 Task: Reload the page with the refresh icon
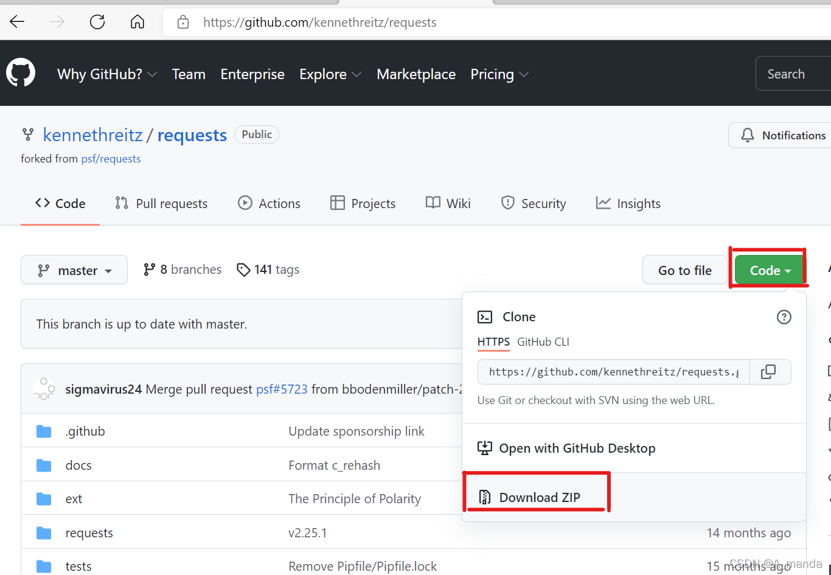click(x=97, y=22)
